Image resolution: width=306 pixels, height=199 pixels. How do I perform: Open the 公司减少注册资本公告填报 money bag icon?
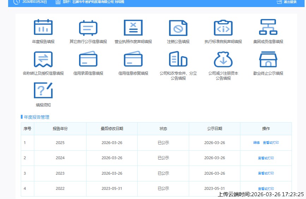pyautogui.click(x=223, y=60)
